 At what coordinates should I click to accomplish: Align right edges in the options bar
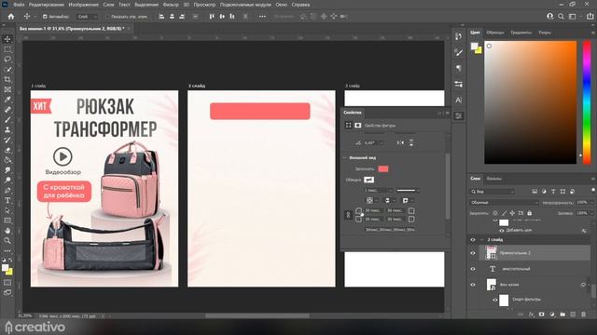[x=182, y=17]
